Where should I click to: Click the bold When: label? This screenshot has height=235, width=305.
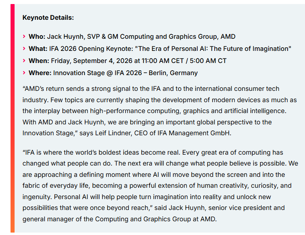click(x=39, y=61)
